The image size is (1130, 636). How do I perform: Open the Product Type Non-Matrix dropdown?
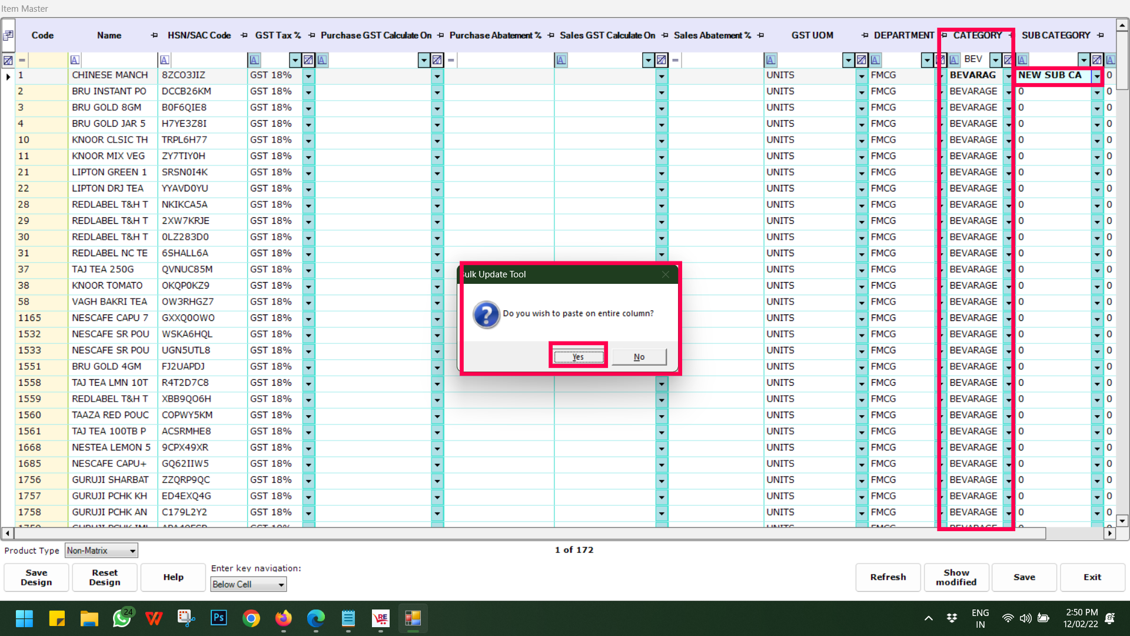pyautogui.click(x=132, y=551)
